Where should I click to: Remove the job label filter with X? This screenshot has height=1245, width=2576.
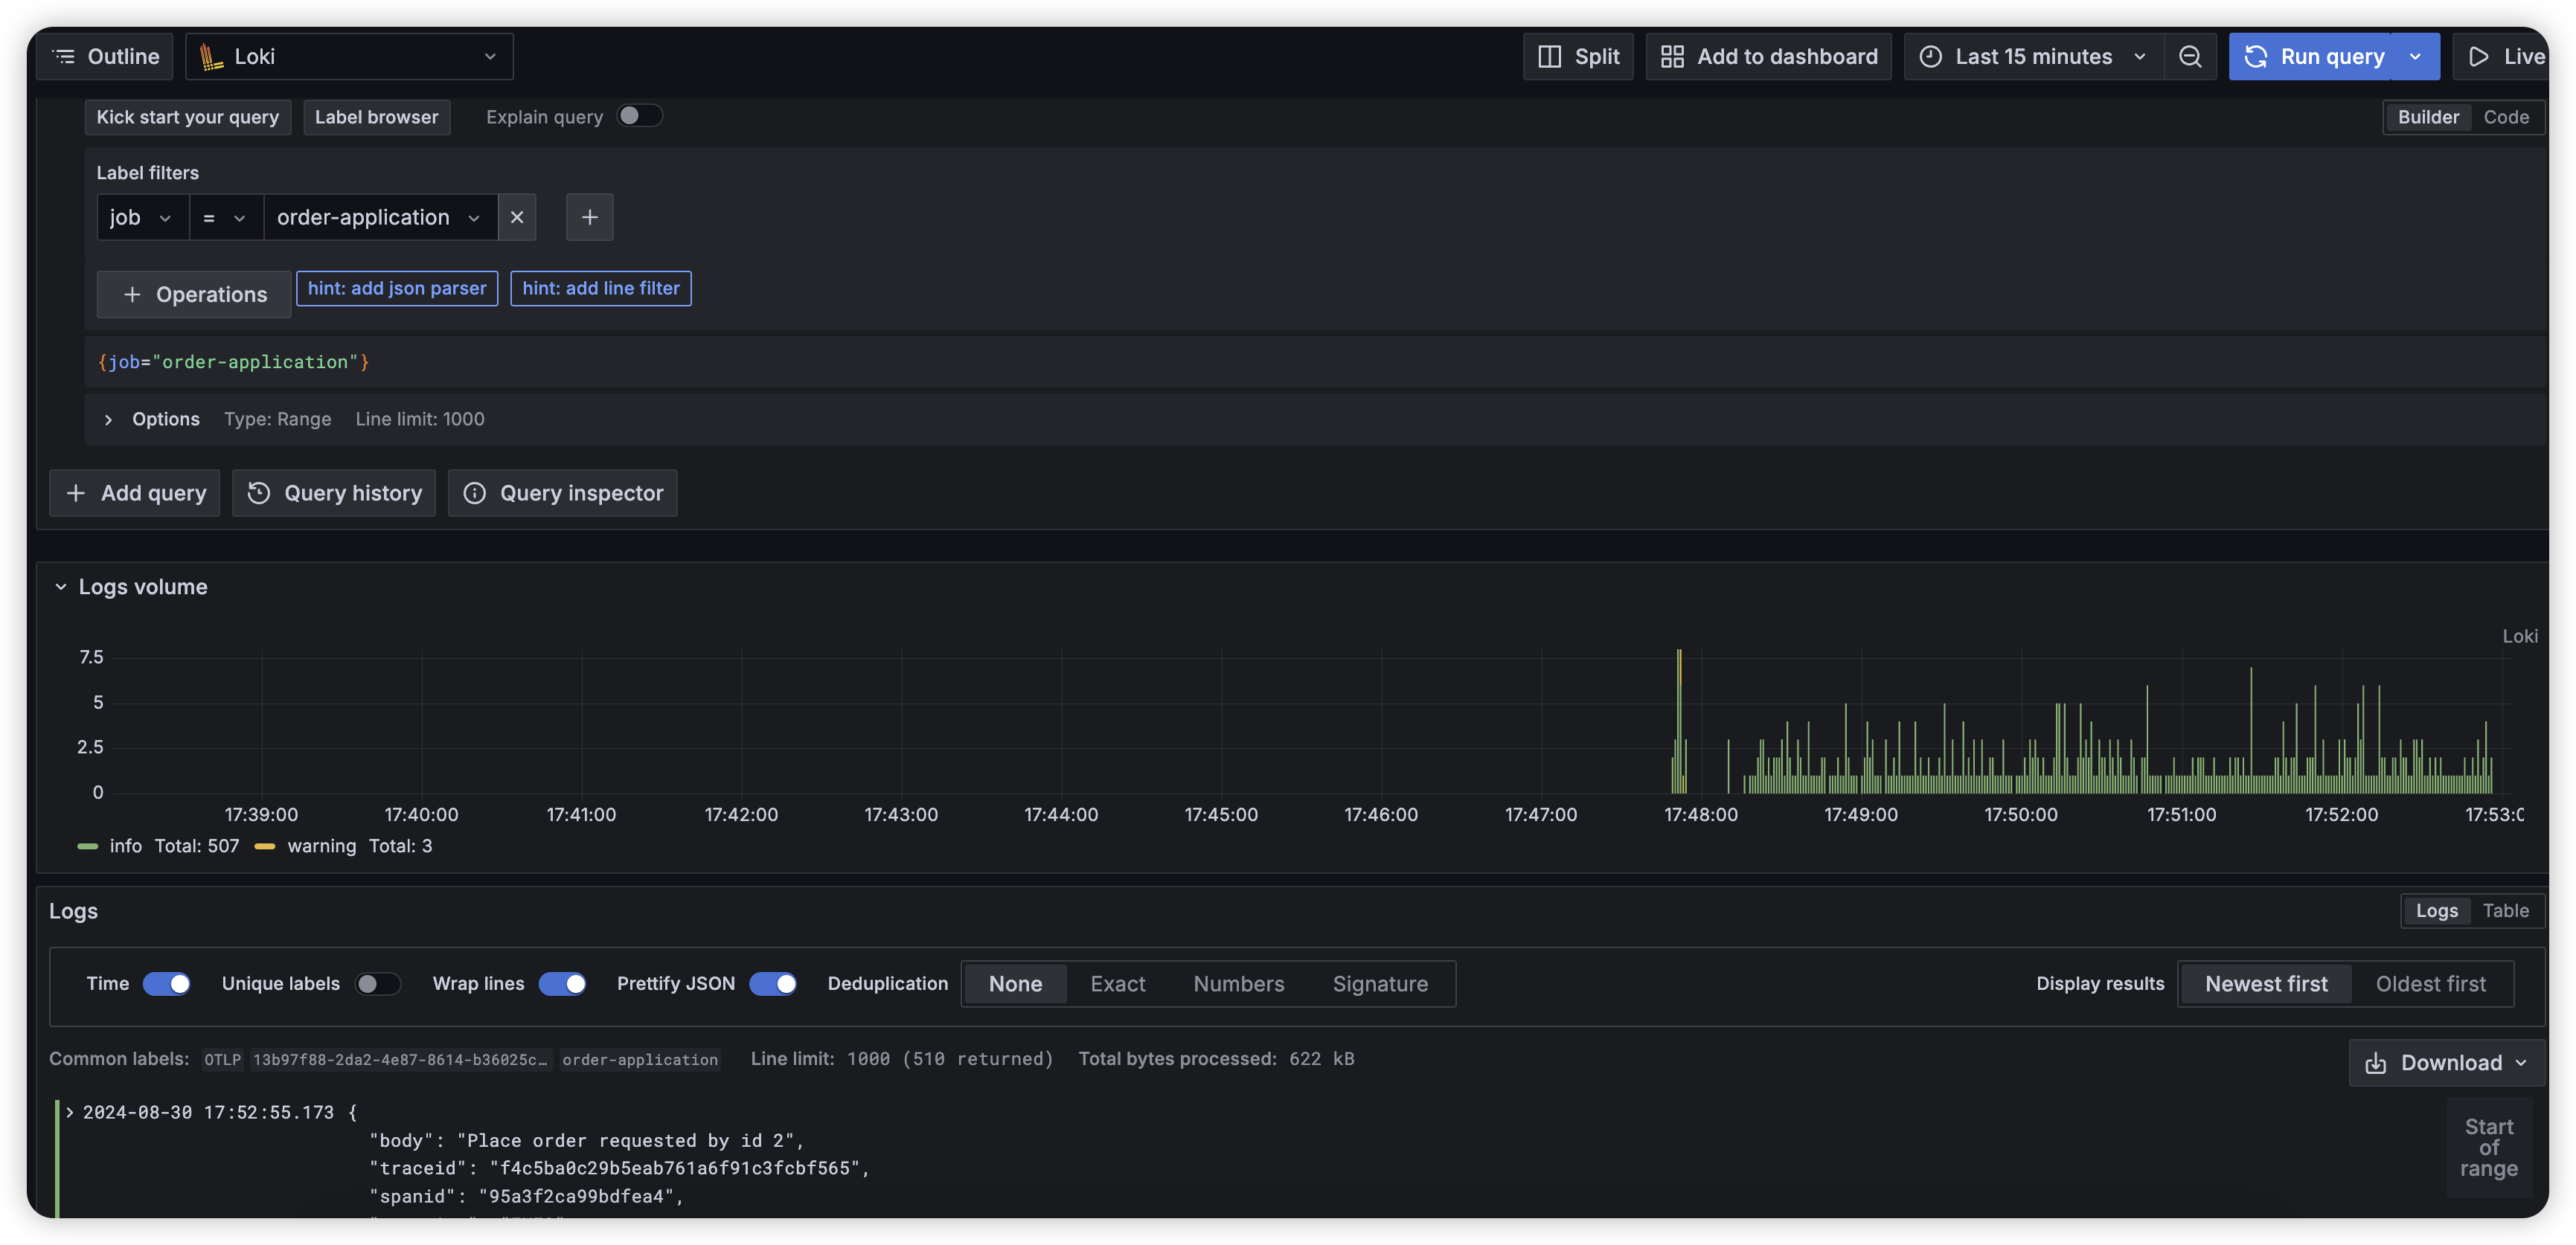pos(516,218)
